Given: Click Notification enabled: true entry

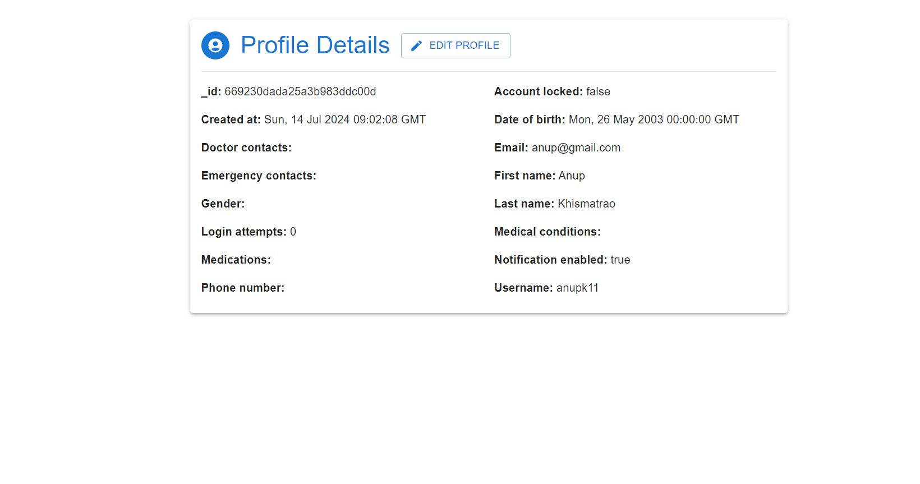Looking at the screenshot, I should pos(562,260).
